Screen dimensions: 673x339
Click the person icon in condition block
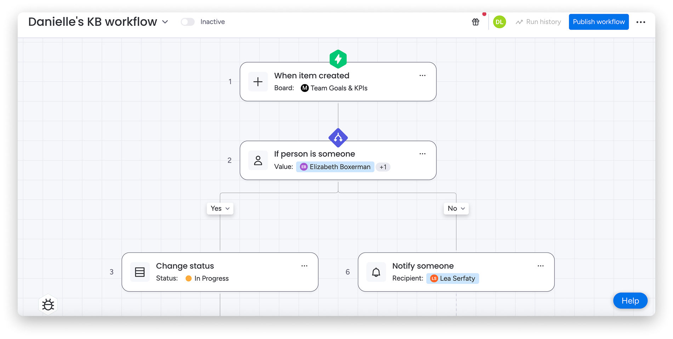[x=258, y=161]
